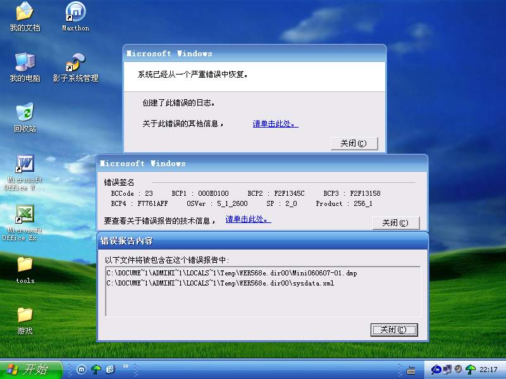This screenshot has width=506, height=379.
Task: Click 请单击此处 link for other error information
Action: [x=275, y=124]
